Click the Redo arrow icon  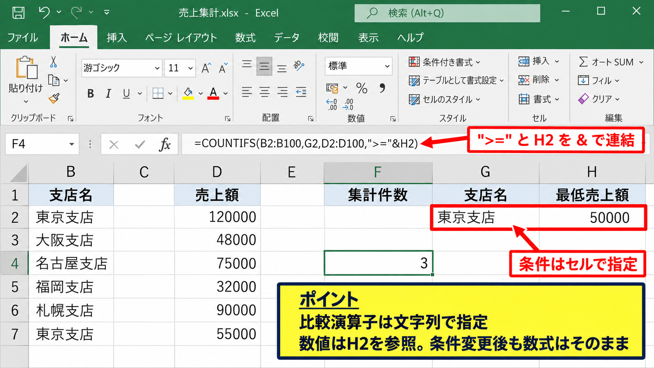click(x=76, y=13)
